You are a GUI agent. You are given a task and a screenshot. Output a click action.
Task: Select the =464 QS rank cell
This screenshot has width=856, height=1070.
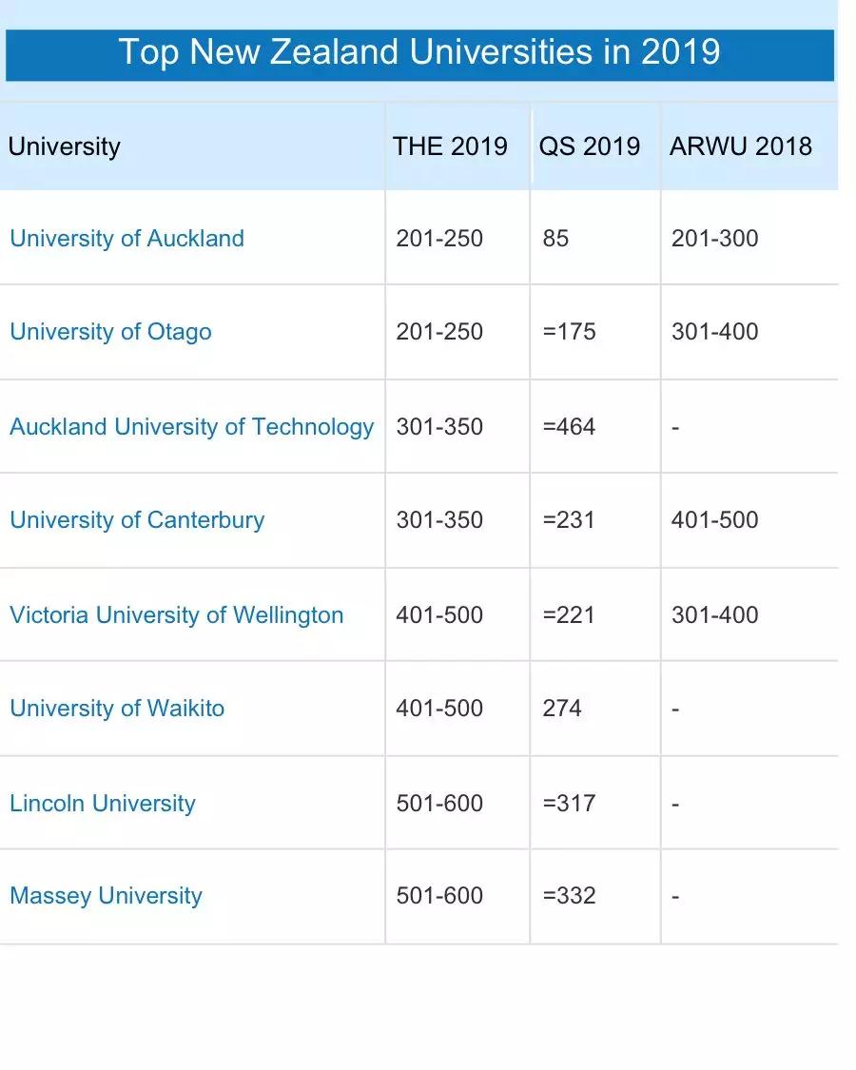(569, 426)
